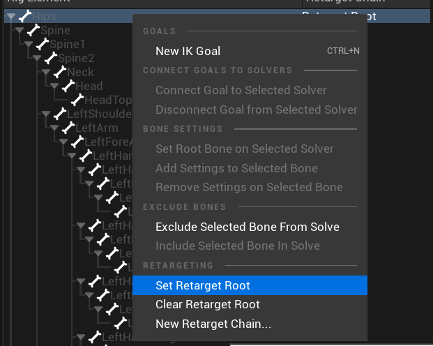Screen dimensions: 433x346
Task: Collapse the LeftForeArm bone node
Action: tap(63, 142)
